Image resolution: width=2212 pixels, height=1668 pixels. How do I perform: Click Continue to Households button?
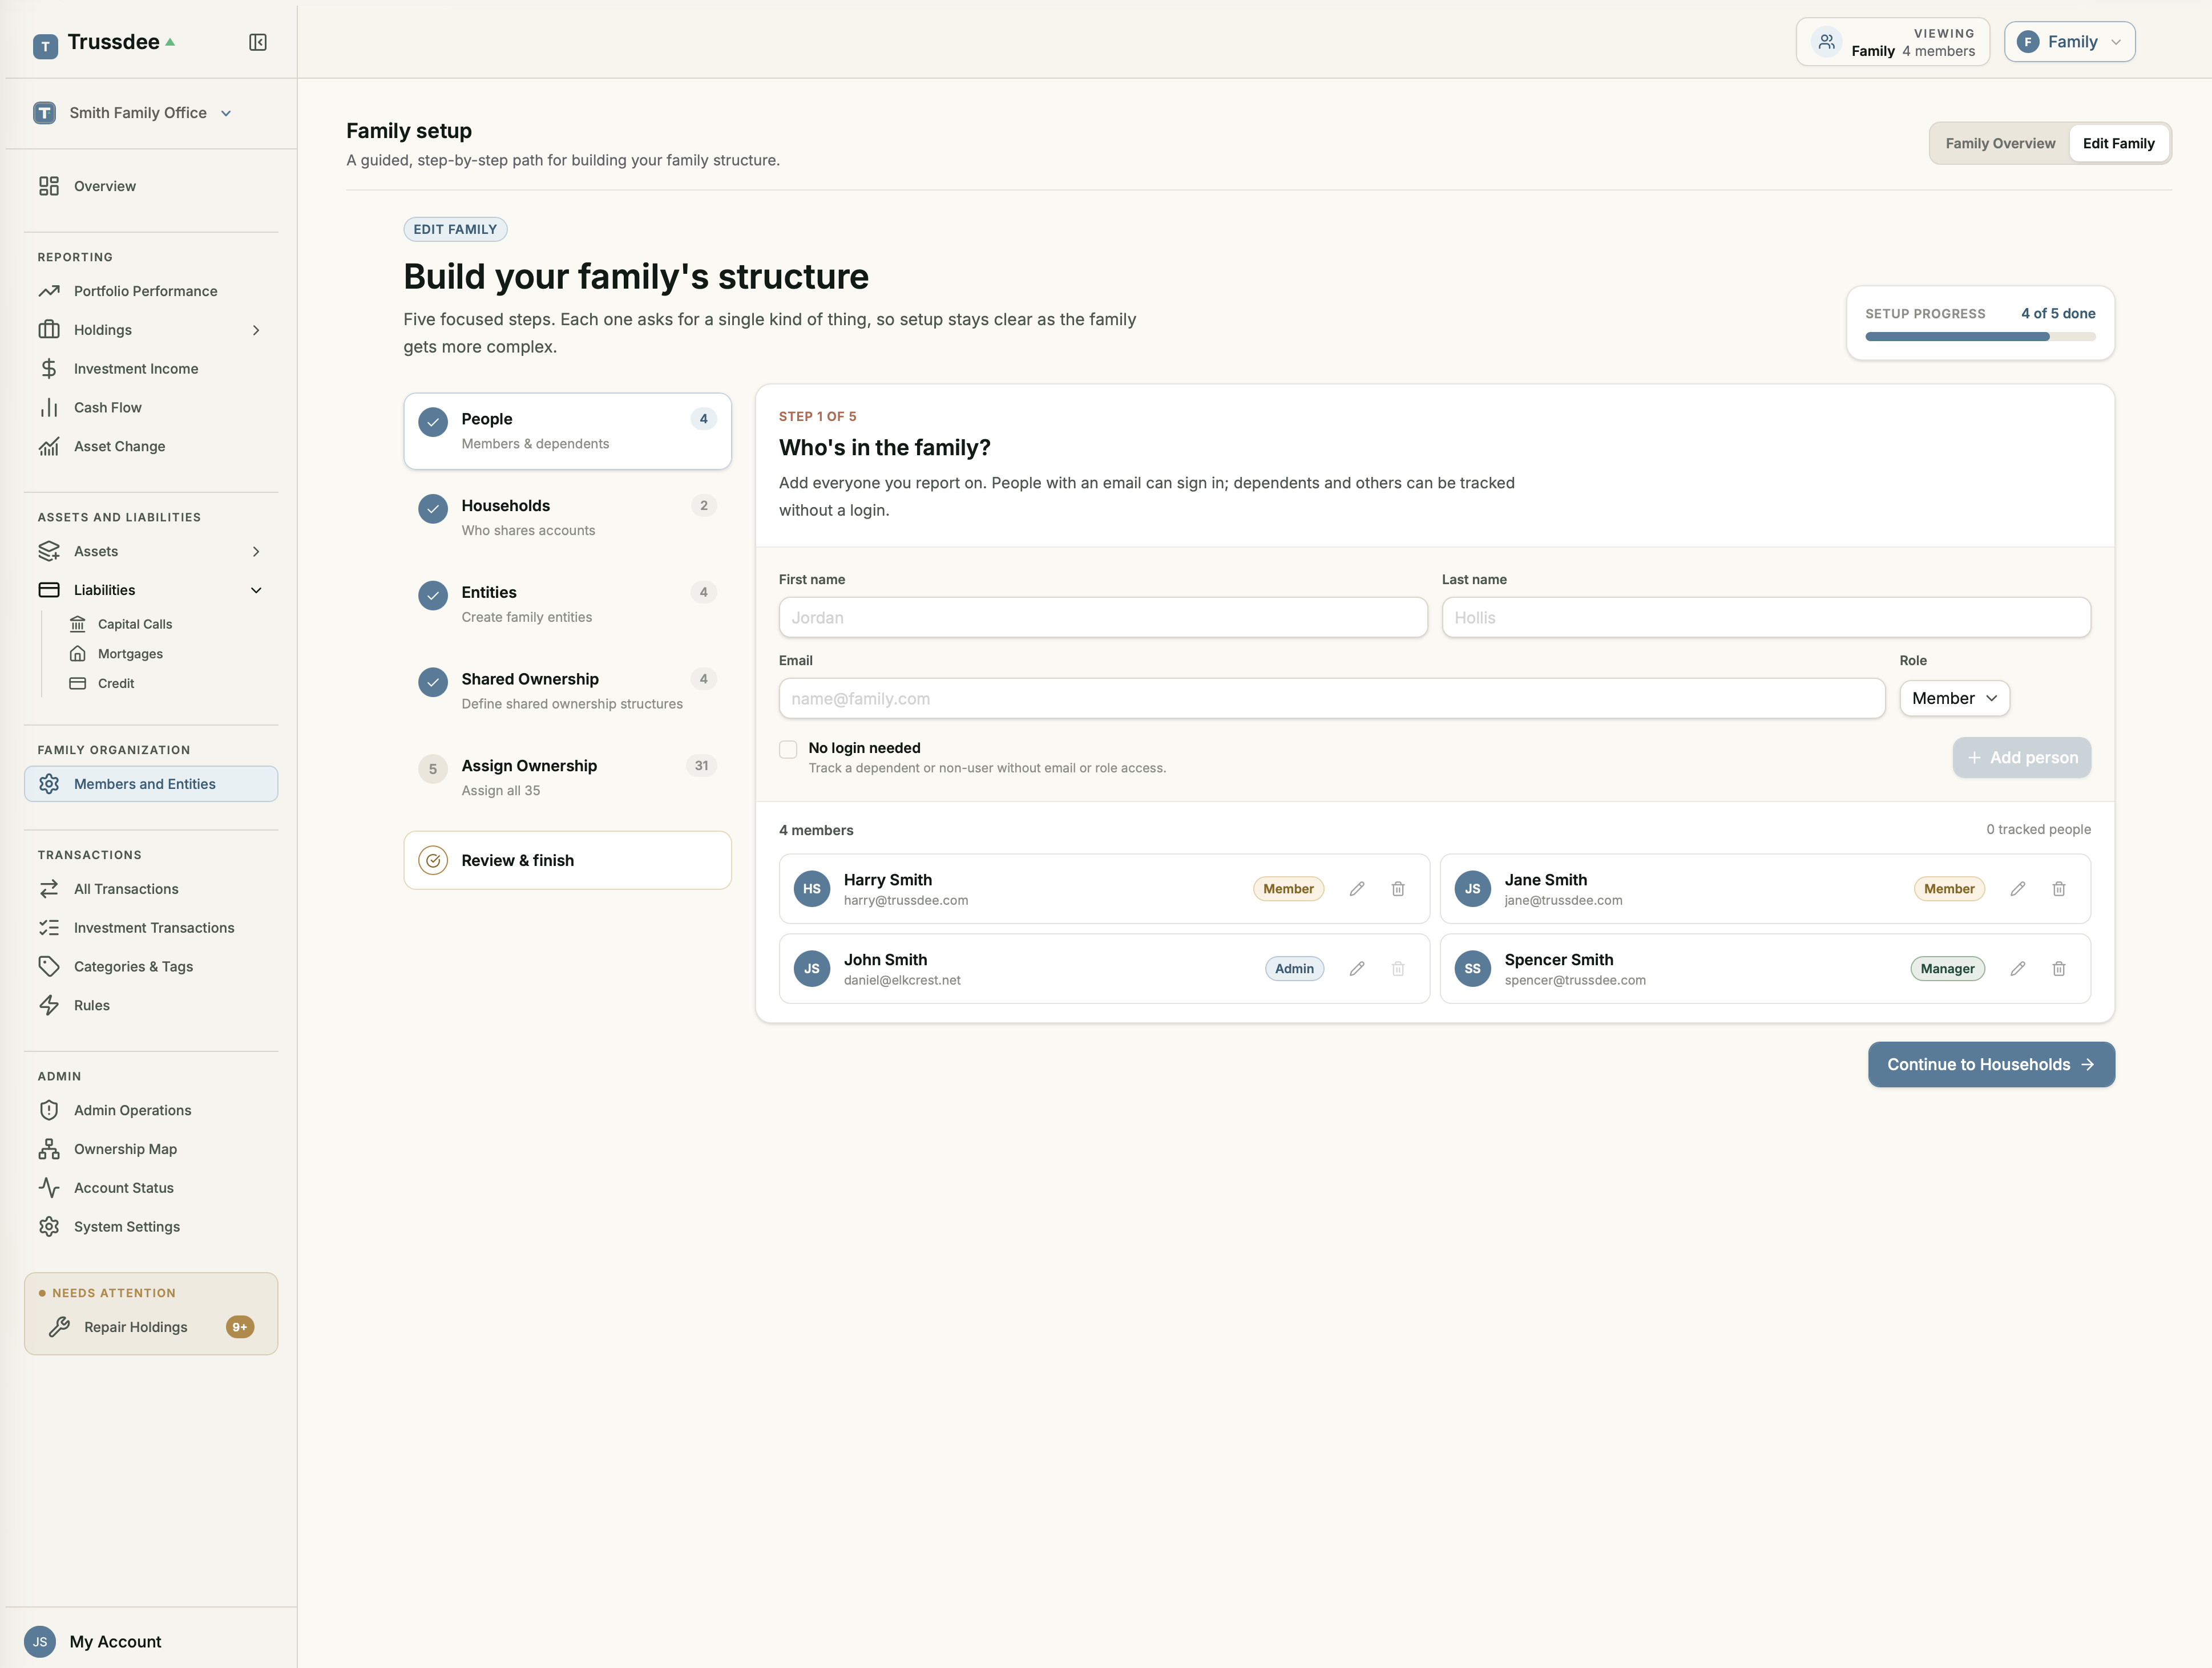[x=1991, y=1064]
